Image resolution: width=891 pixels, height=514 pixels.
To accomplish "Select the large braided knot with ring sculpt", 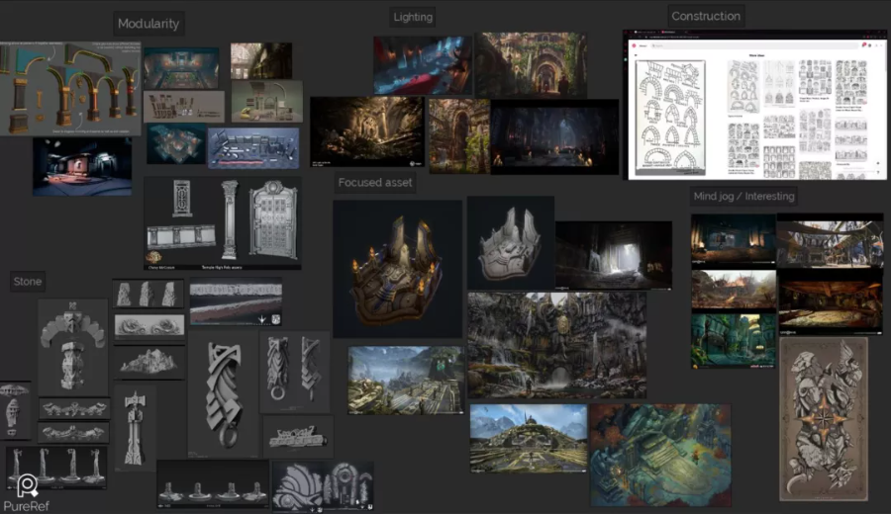I will [x=223, y=394].
